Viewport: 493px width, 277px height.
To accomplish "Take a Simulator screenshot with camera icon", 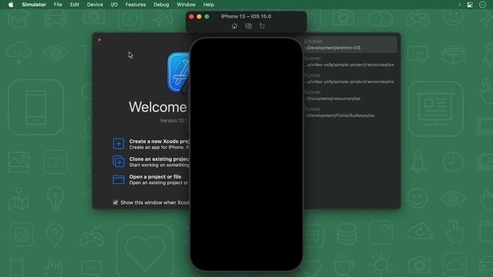I will click(x=248, y=26).
